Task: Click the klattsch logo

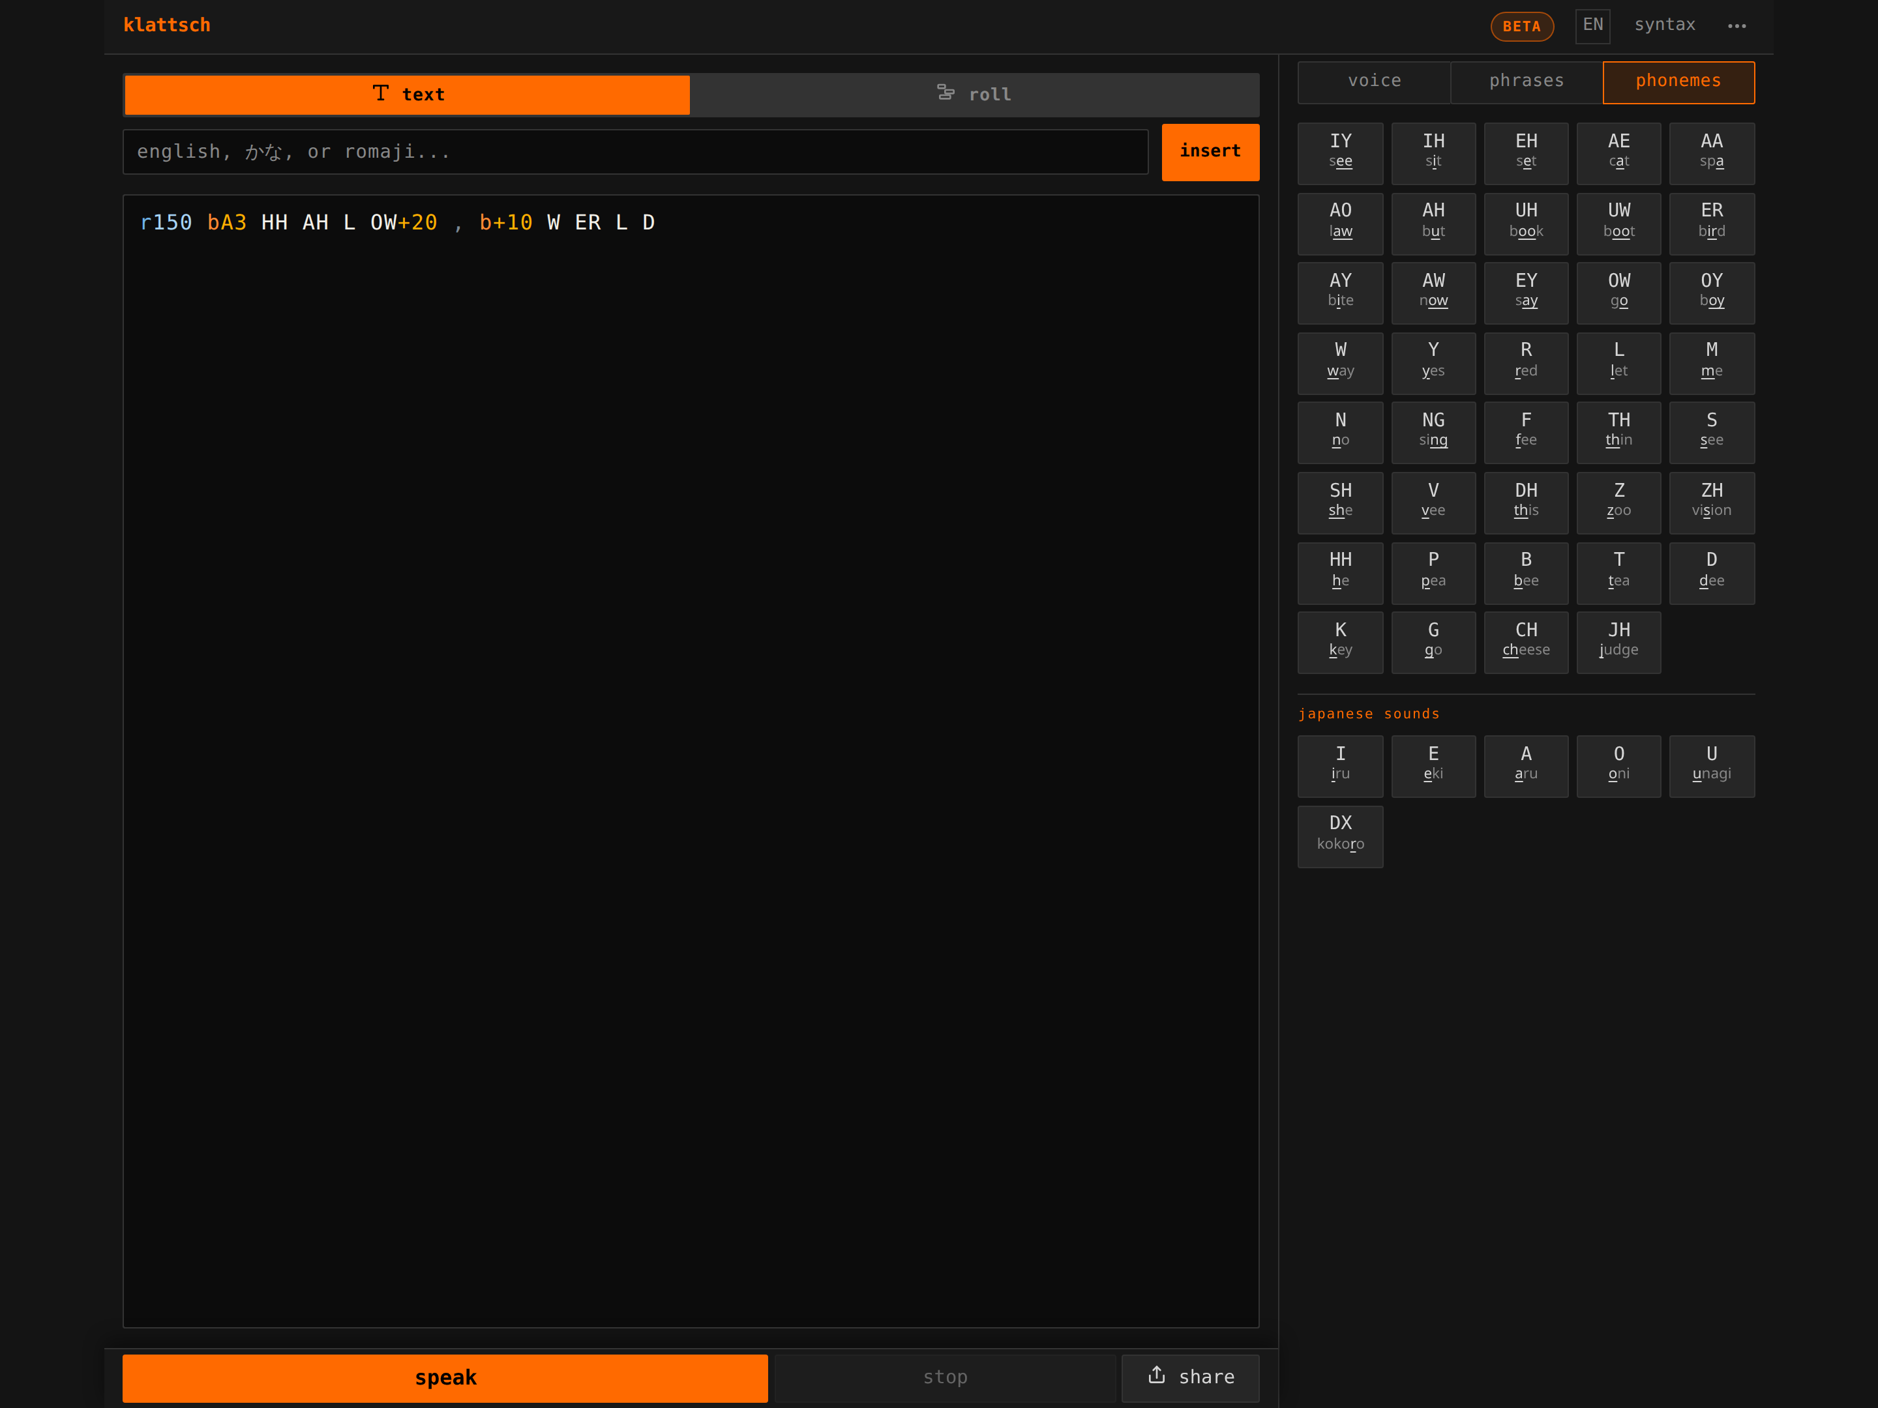Action: click(167, 25)
